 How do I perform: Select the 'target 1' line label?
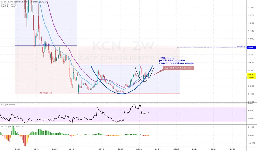point(241,46)
